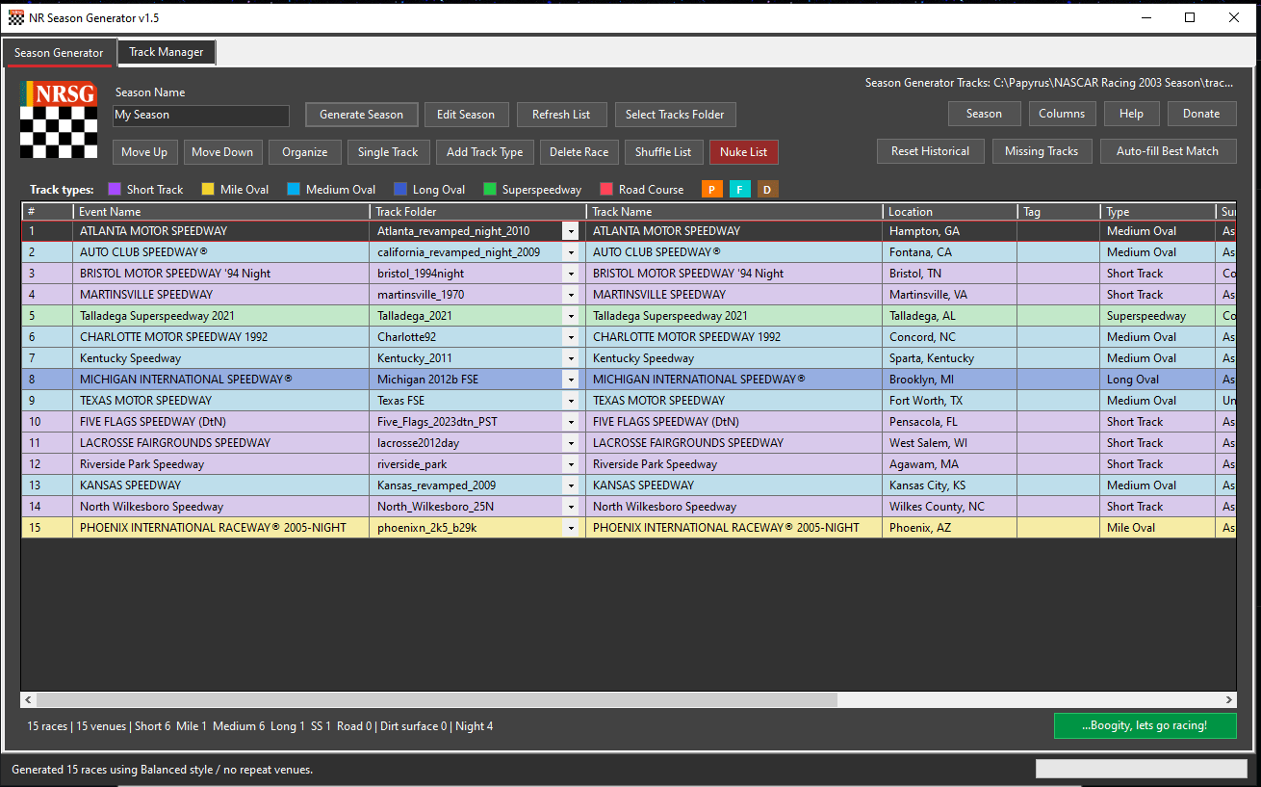Open Track Folder dropdown for Auto Club Speedway
The height and width of the screenshot is (787, 1261).
(x=571, y=252)
